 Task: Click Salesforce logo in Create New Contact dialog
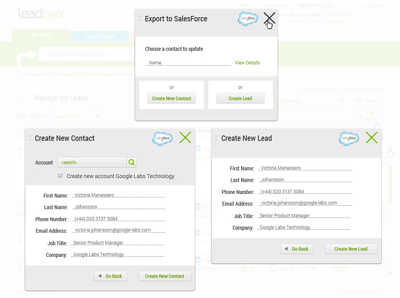(x=162, y=139)
